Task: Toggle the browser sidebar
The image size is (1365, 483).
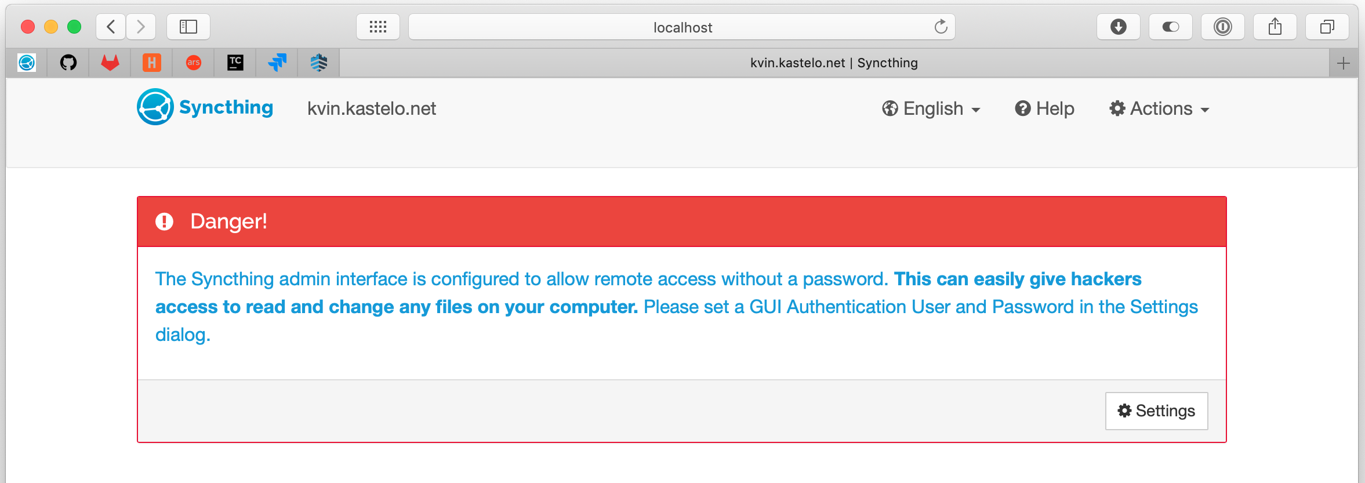Action: coord(189,26)
